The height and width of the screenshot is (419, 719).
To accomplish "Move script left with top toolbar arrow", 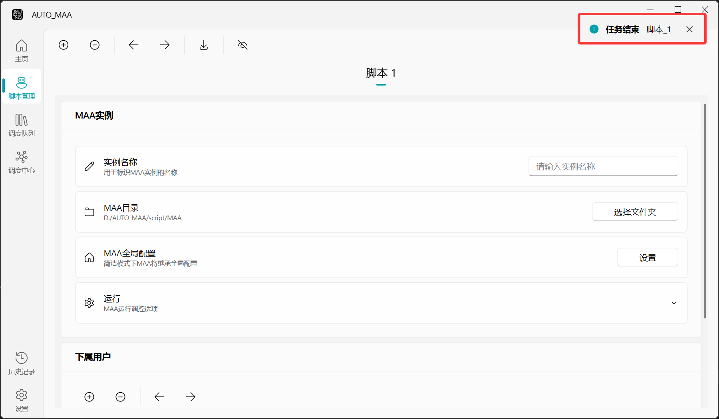I will 133,45.
